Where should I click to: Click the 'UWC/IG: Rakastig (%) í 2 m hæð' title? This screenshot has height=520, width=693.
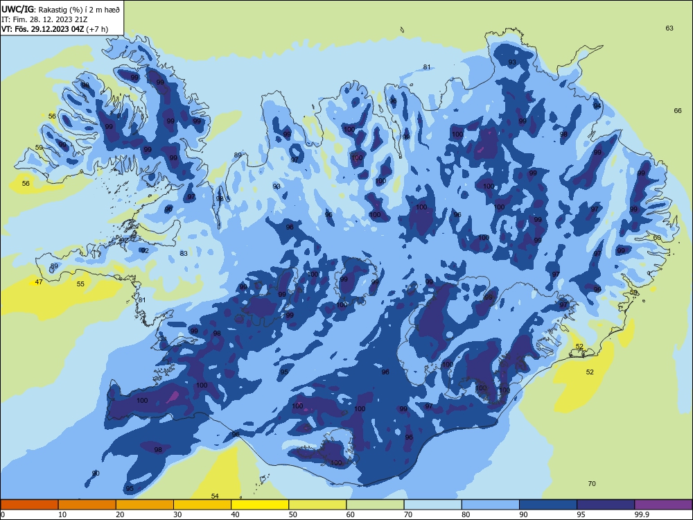(60, 8)
